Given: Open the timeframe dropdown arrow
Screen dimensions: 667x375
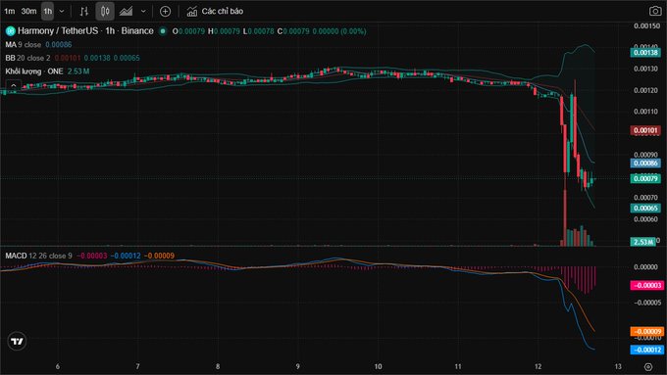Looking at the screenshot, I should [61, 12].
